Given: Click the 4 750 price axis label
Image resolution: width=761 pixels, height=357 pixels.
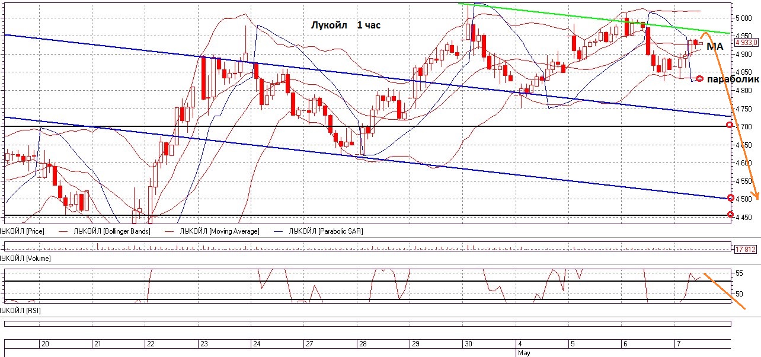Looking at the screenshot, I should (x=744, y=109).
